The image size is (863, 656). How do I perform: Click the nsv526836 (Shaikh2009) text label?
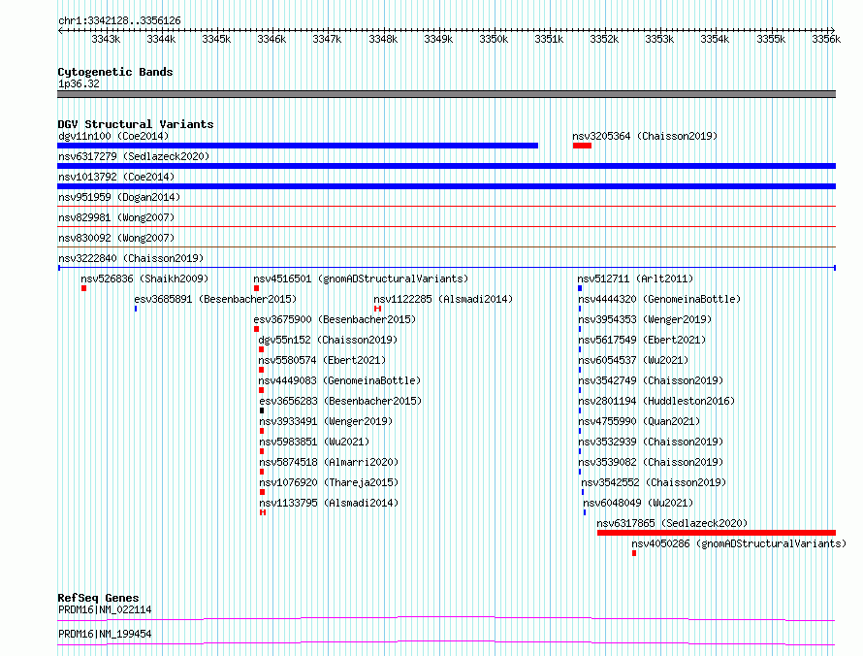(x=144, y=279)
